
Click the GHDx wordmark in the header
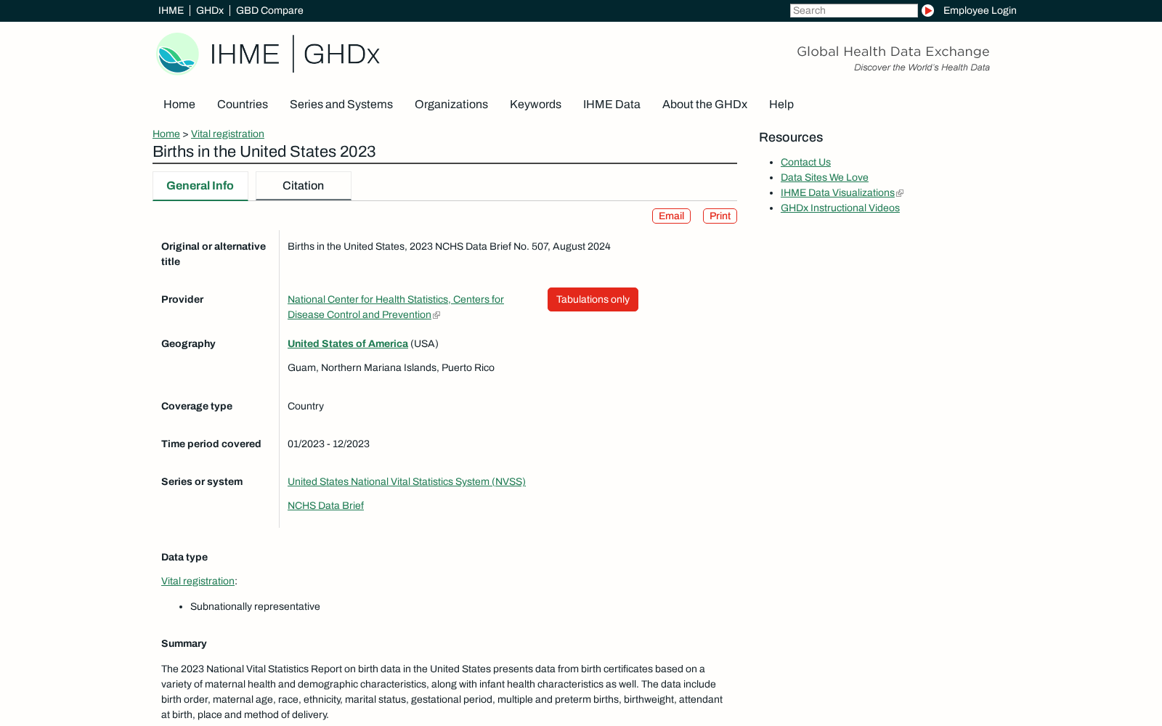tap(341, 54)
